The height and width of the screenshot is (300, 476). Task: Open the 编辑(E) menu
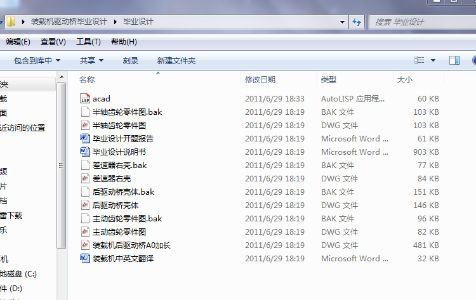pyautogui.click(x=18, y=42)
